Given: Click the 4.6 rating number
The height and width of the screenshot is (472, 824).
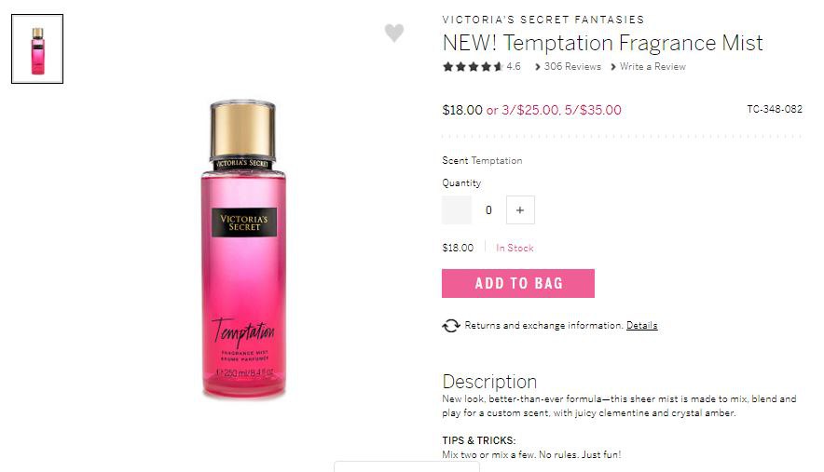Looking at the screenshot, I should [514, 67].
